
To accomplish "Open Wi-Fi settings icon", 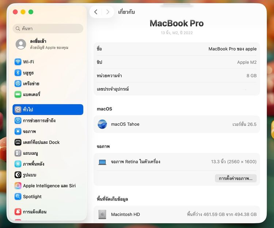I will (18, 62).
